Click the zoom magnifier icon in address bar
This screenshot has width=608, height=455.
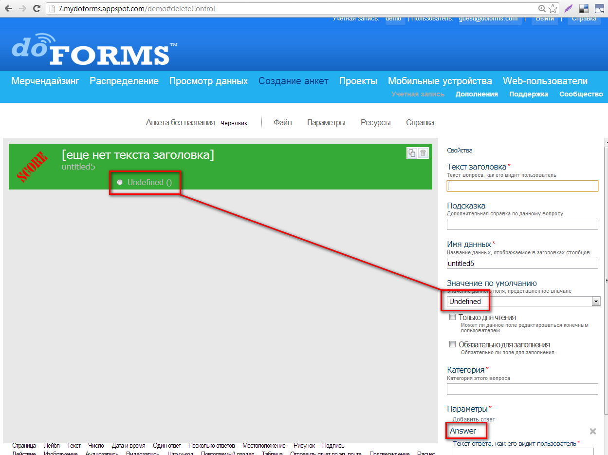tap(542, 8)
